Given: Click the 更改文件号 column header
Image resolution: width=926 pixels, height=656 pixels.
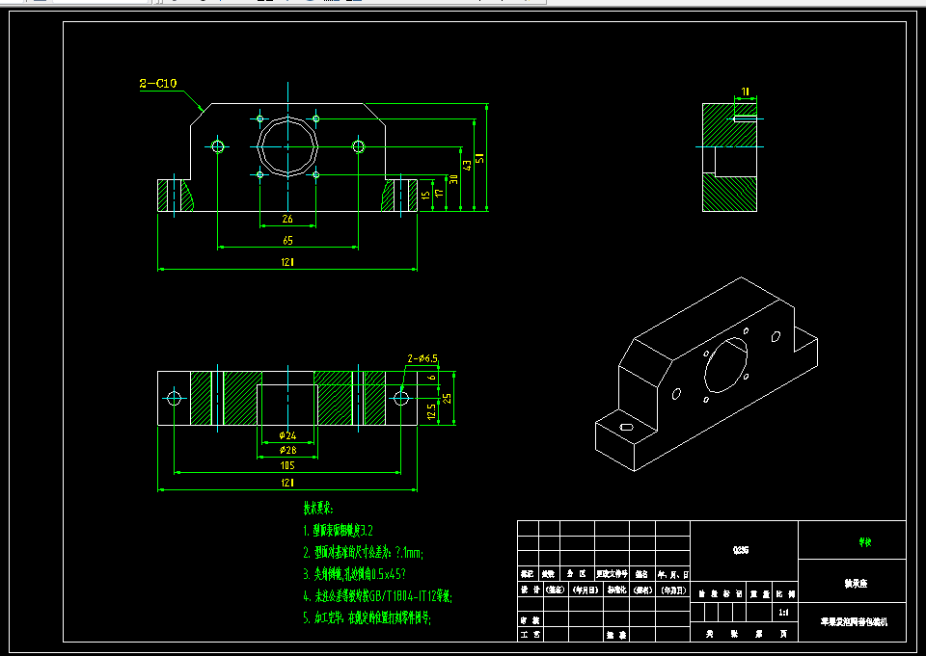Looking at the screenshot, I should 612,574.
